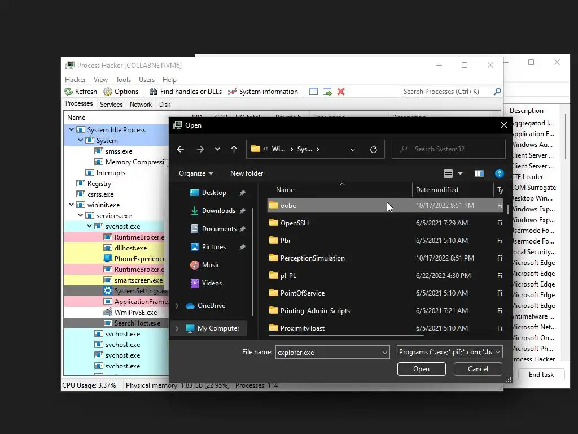Switch to the Network tab
The image size is (578, 434).
tap(141, 105)
